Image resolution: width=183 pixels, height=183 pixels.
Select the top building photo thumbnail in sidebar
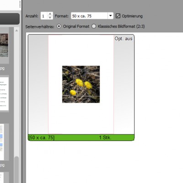pos(4,45)
